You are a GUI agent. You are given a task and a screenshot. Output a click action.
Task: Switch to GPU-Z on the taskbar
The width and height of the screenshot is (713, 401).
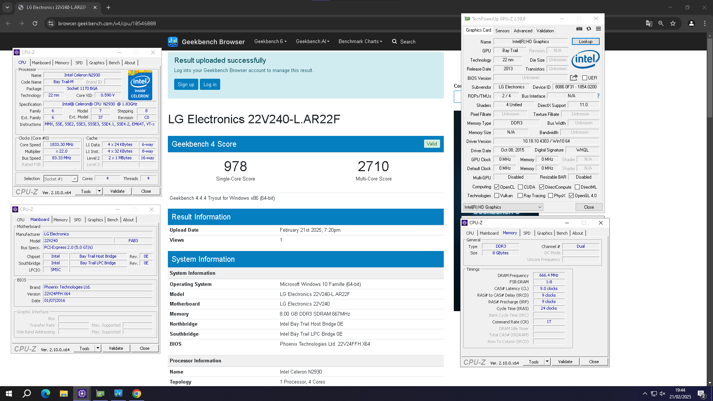pyautogui.click(x=100, y=394)
